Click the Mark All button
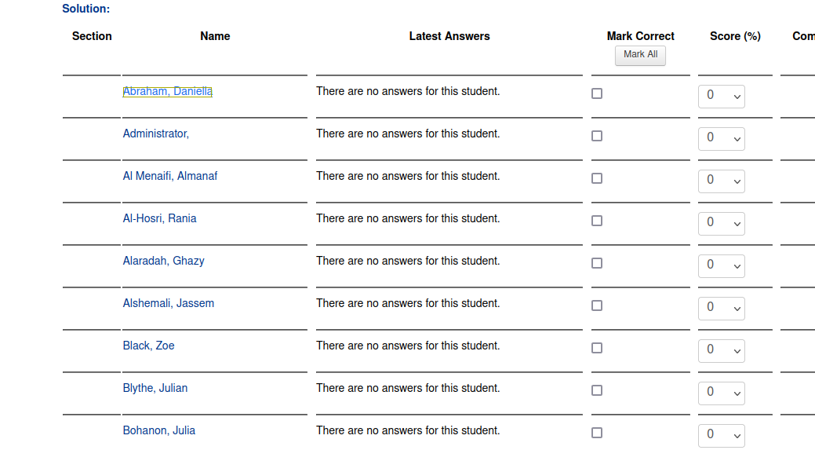This screenshot has width=815, height=450. [640, 55]
